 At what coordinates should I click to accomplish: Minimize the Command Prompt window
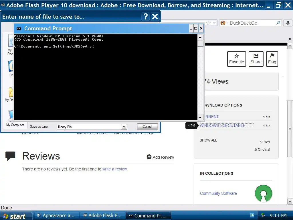(x=191, y=28)
